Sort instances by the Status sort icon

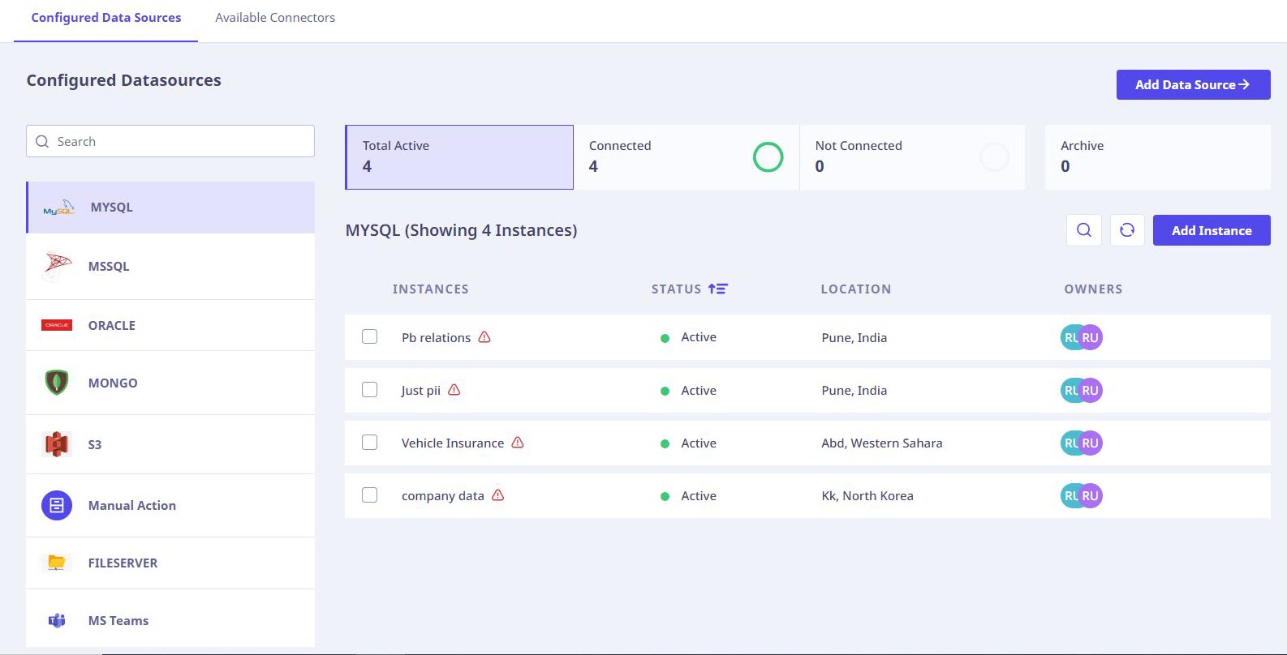coord(718,289)
